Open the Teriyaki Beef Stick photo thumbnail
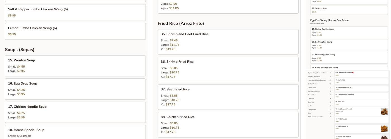391x139 pixels. pyautogui.click(x=384, y=137)
